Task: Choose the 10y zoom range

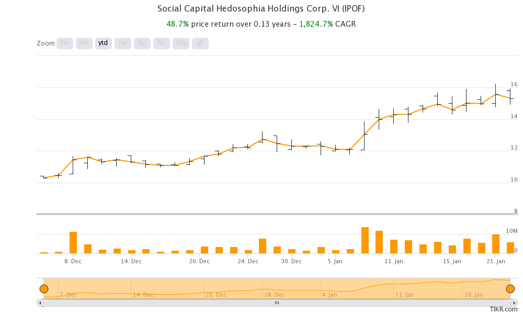Action: [180, 43]
